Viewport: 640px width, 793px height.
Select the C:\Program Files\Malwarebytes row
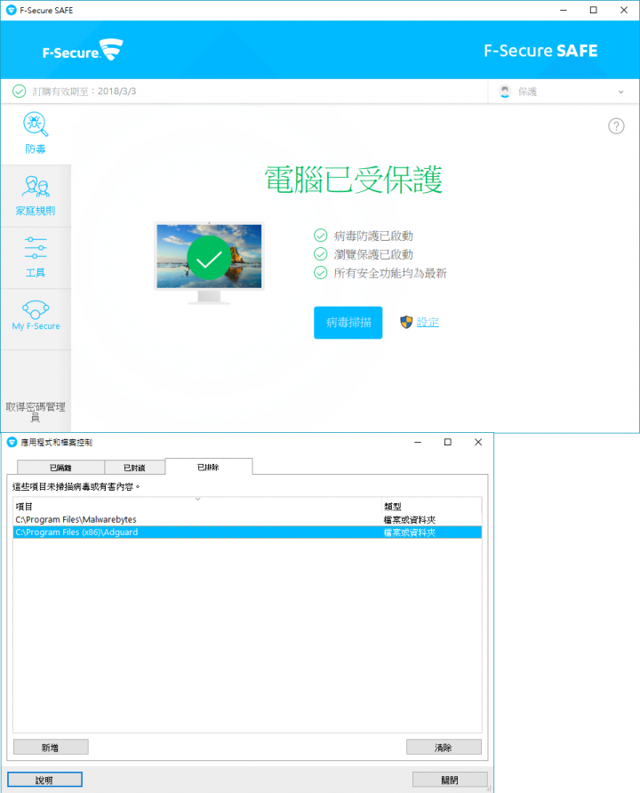pos(247,519)
